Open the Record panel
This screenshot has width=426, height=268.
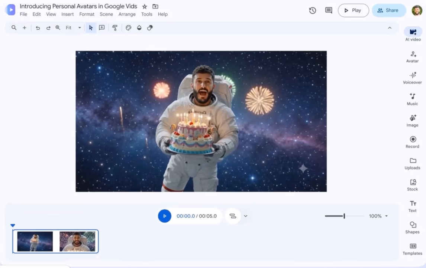click(412, 142)
